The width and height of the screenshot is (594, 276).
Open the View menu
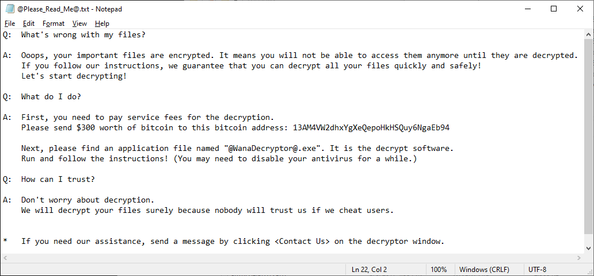click(79, 24)
